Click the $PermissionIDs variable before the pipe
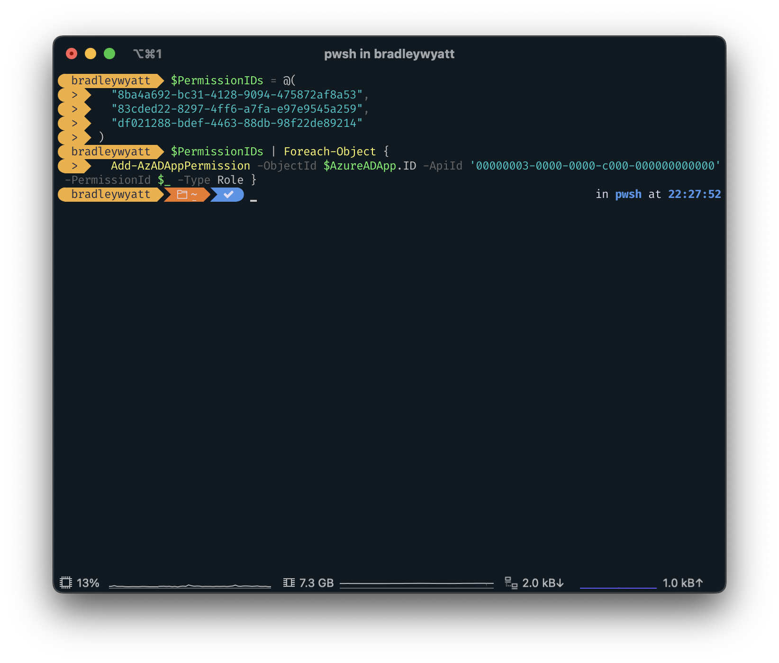The height and width of the screenshot is (663, 779). (x=217, y=152)
